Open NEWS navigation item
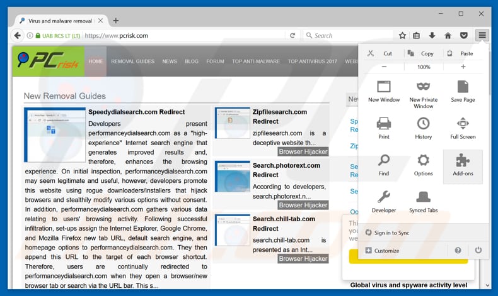Screen dimensions: 498x296 (170, 61)
